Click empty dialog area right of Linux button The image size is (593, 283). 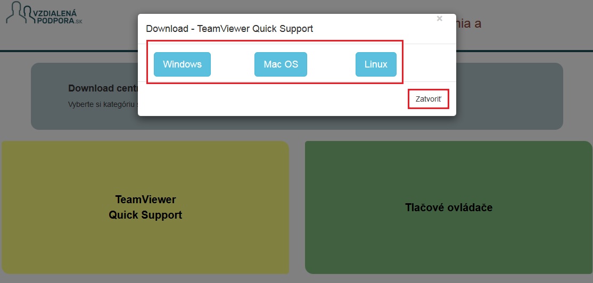click(x=429, y=64)
